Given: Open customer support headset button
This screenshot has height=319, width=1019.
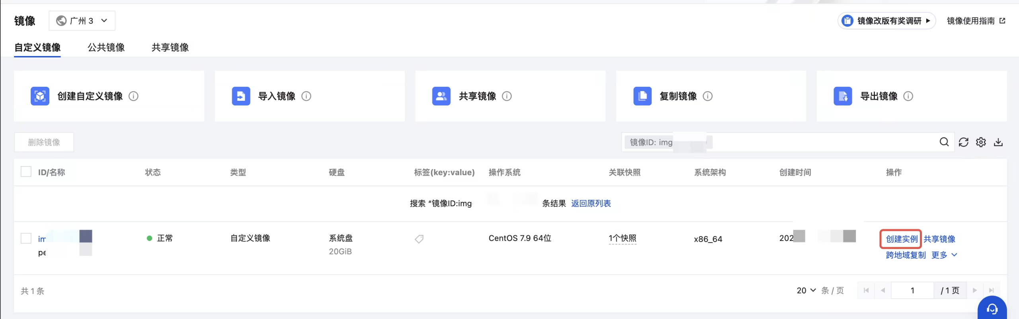Looking at the screenshot, I should 992,309.
